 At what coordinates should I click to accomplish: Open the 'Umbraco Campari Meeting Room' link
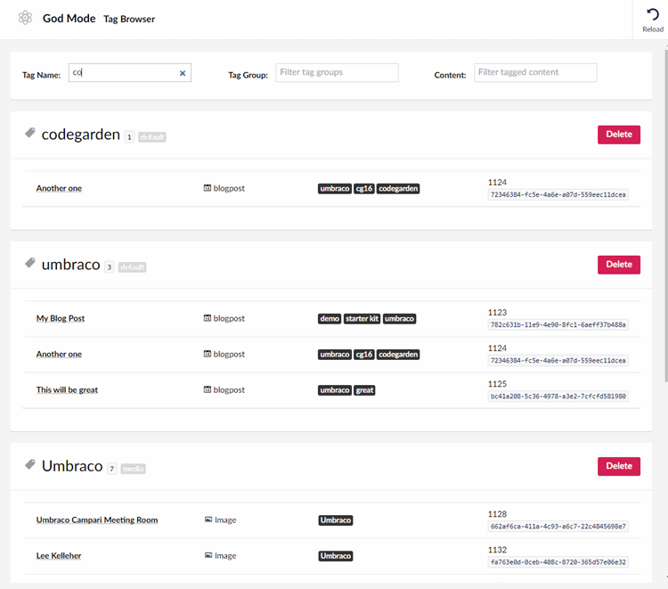point(97,520)
